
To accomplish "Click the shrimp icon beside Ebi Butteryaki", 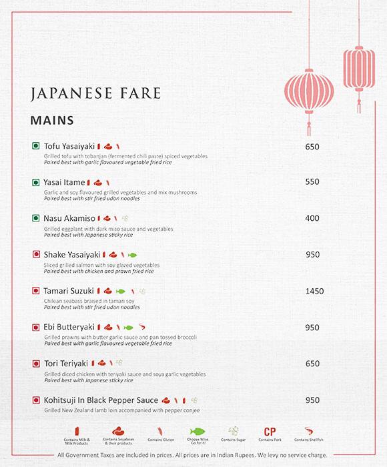I will pos(142,327).
